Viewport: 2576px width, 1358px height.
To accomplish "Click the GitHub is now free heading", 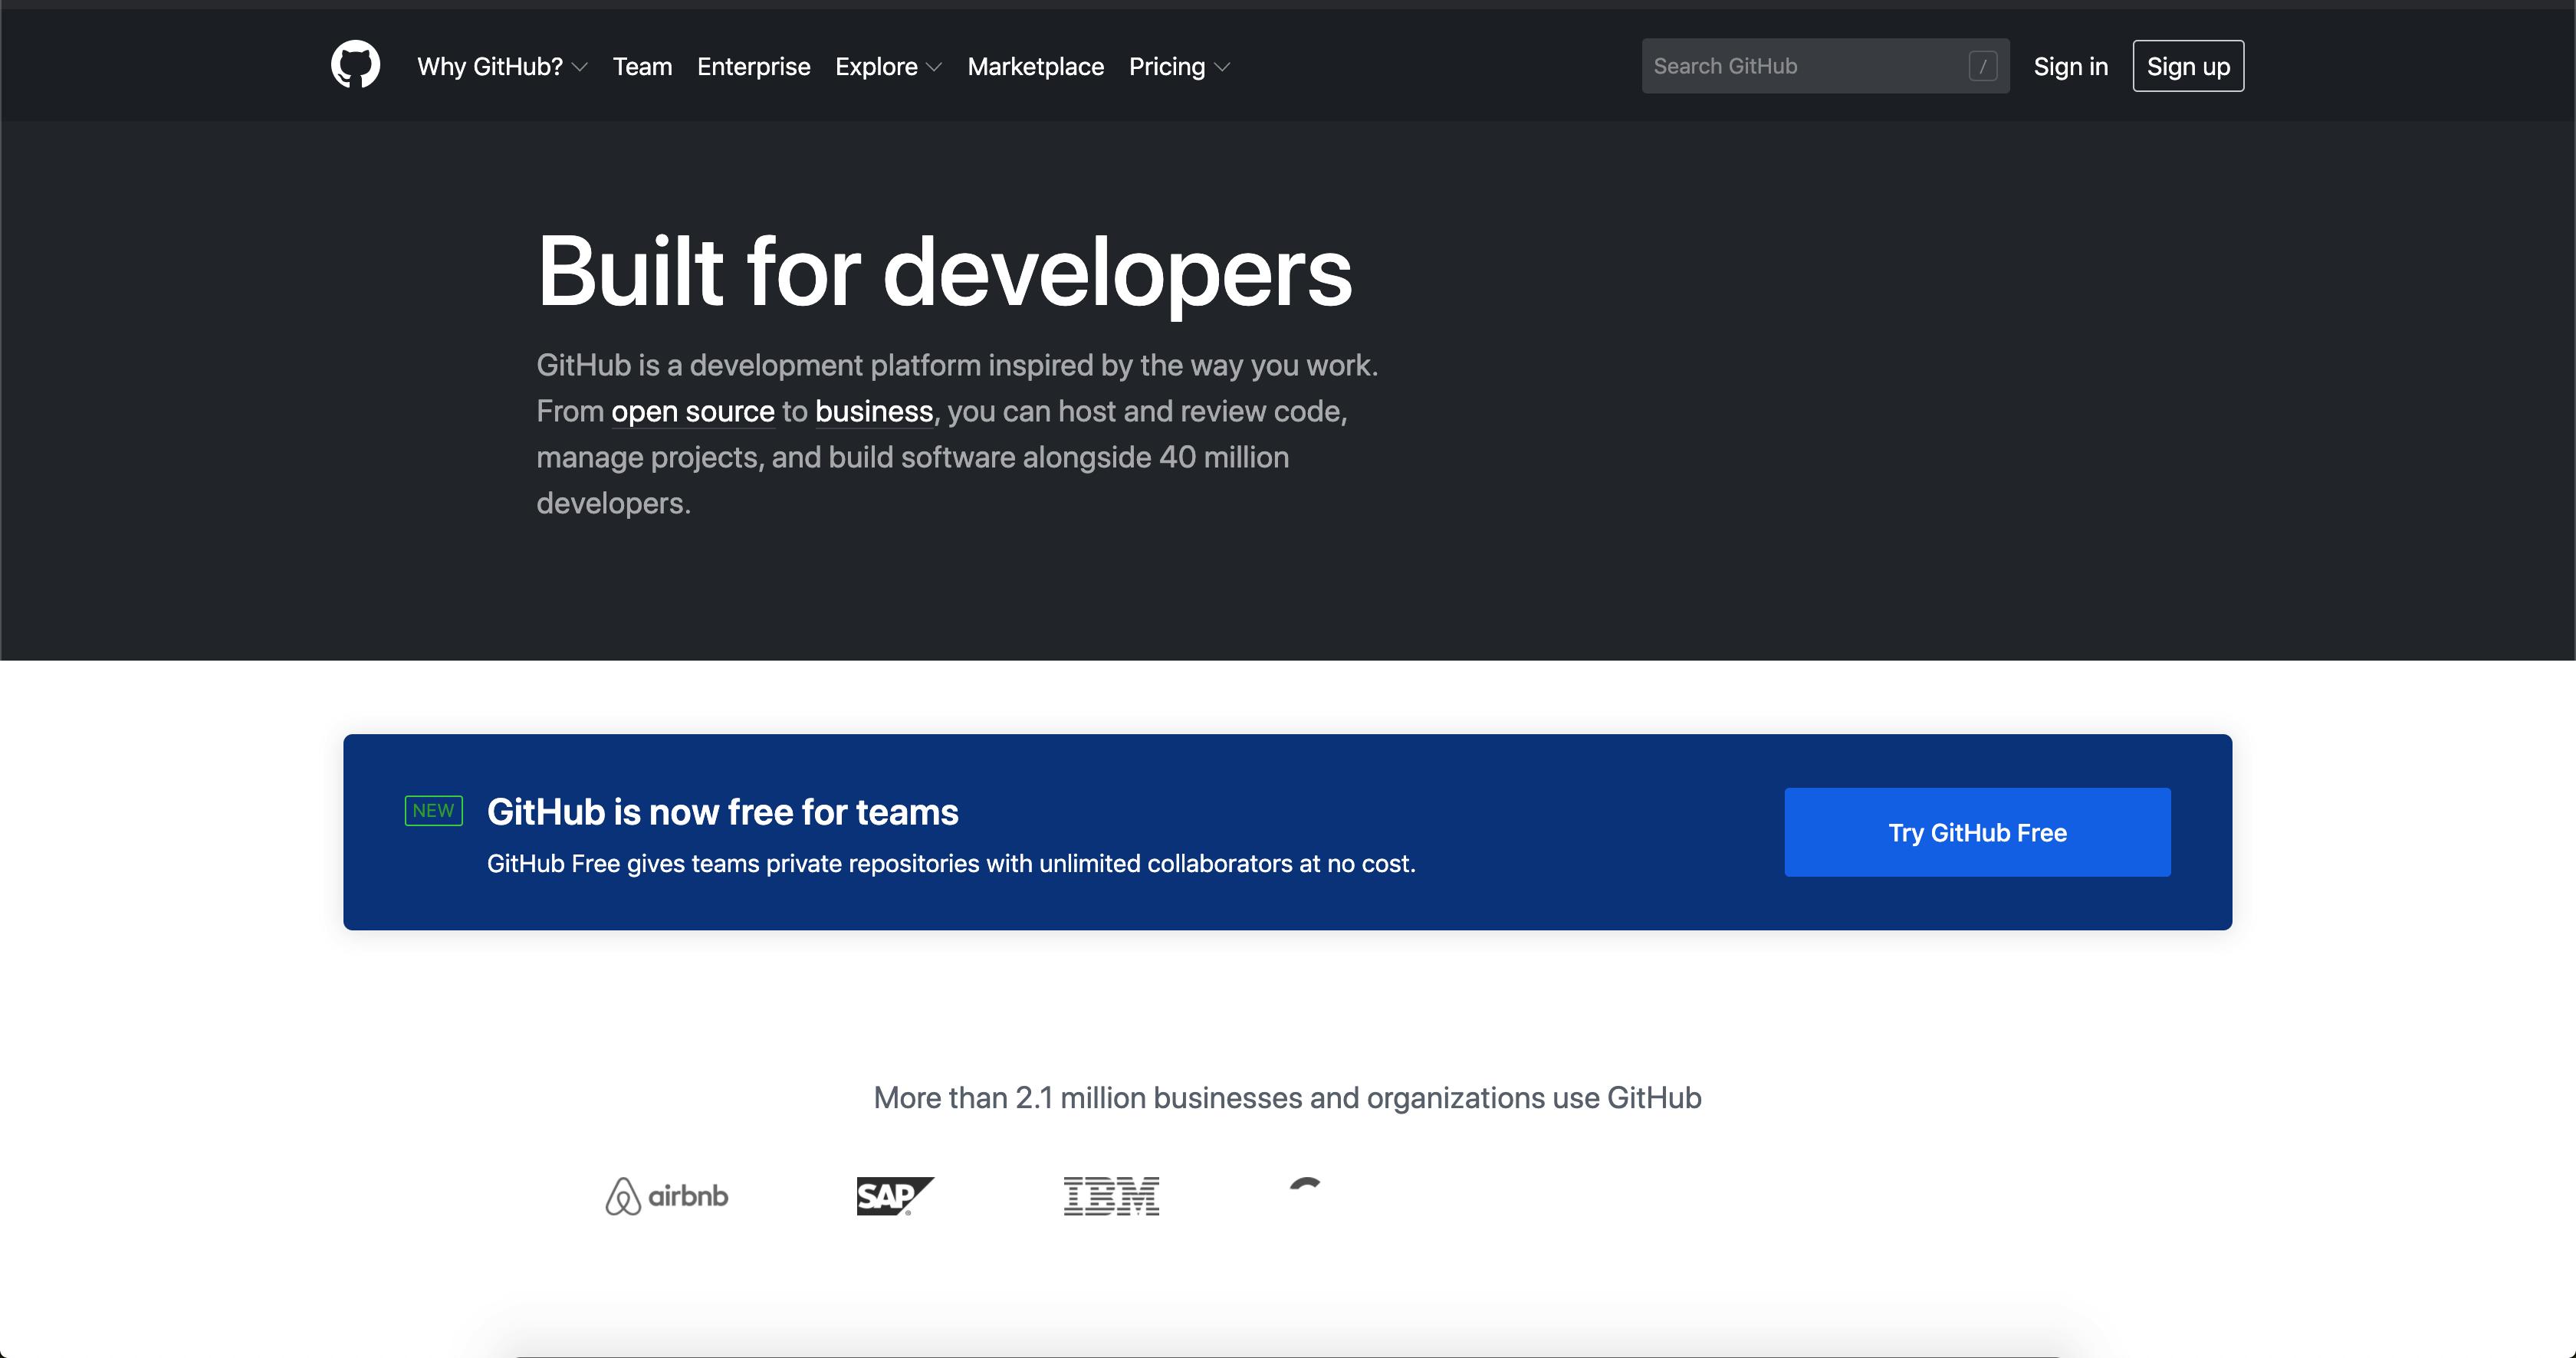I will 722,812.
